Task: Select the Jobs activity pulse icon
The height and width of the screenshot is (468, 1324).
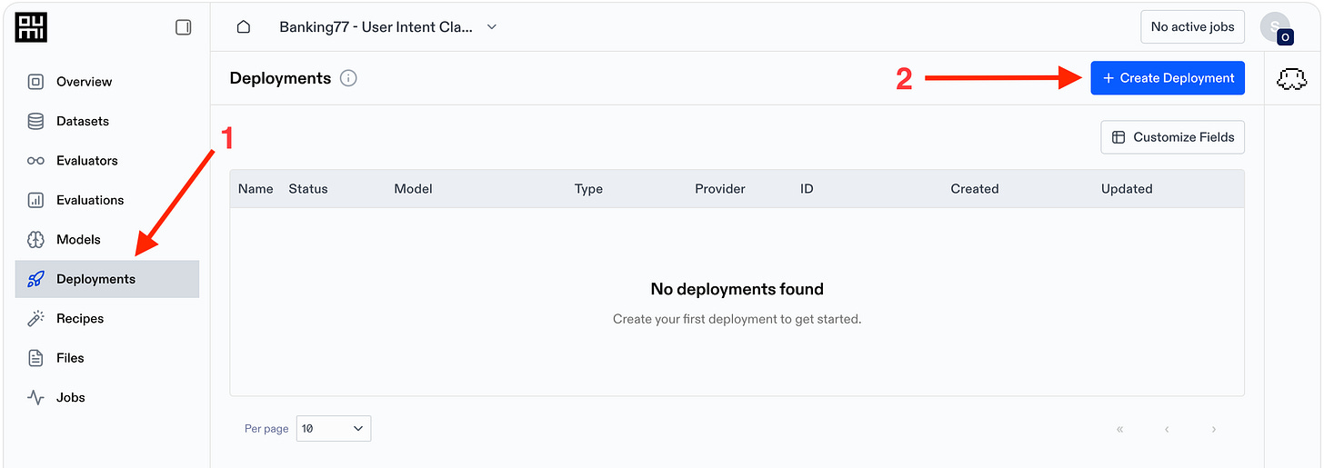Action: 35,397
